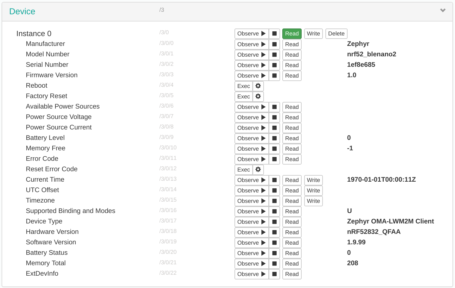Read Power Source Current
This screenshot has width=455, height=288.
[x=292, y=128]
